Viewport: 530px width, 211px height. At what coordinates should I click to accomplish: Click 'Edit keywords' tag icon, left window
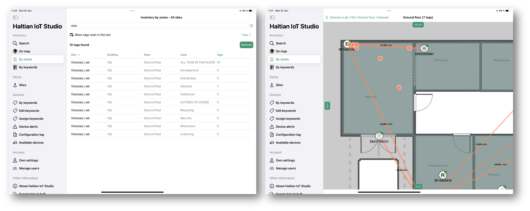point(15,111)
